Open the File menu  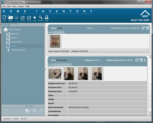4,6
